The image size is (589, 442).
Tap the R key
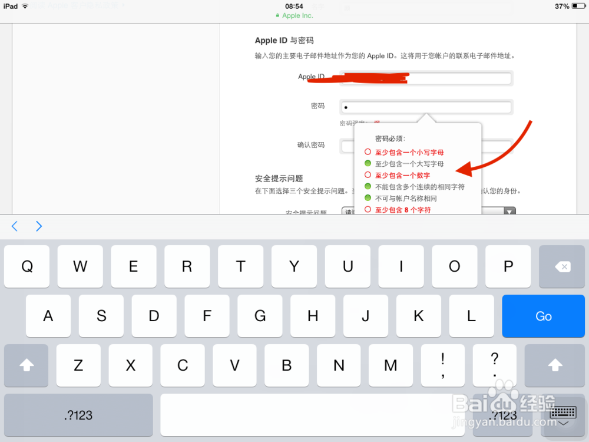click(187, 266)
